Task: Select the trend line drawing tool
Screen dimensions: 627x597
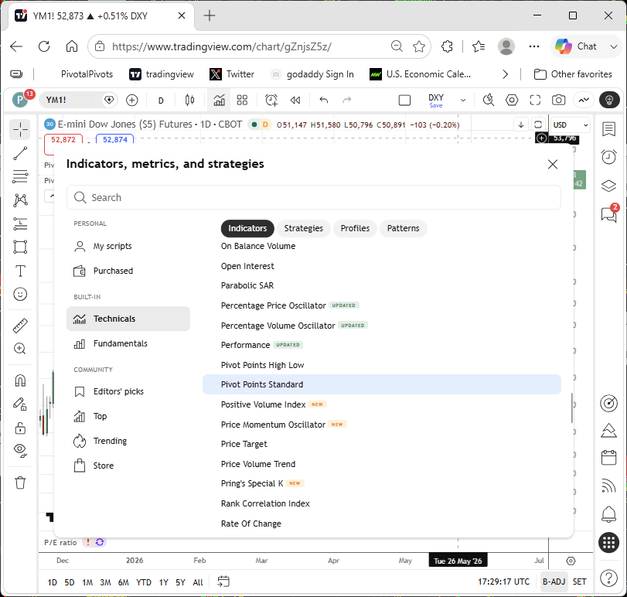Action: coord(20,153)
